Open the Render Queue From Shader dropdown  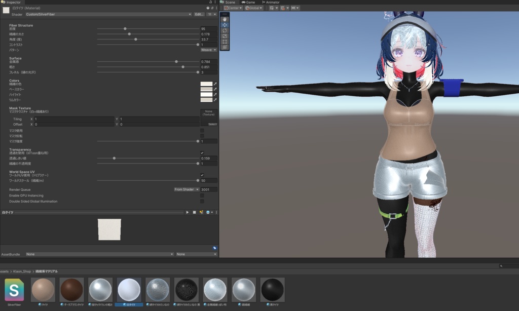[x=187, y=189]
